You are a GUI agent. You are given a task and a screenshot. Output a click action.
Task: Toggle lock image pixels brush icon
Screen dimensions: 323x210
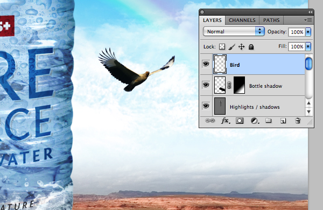pyautogui.click(x=231, y=47)
